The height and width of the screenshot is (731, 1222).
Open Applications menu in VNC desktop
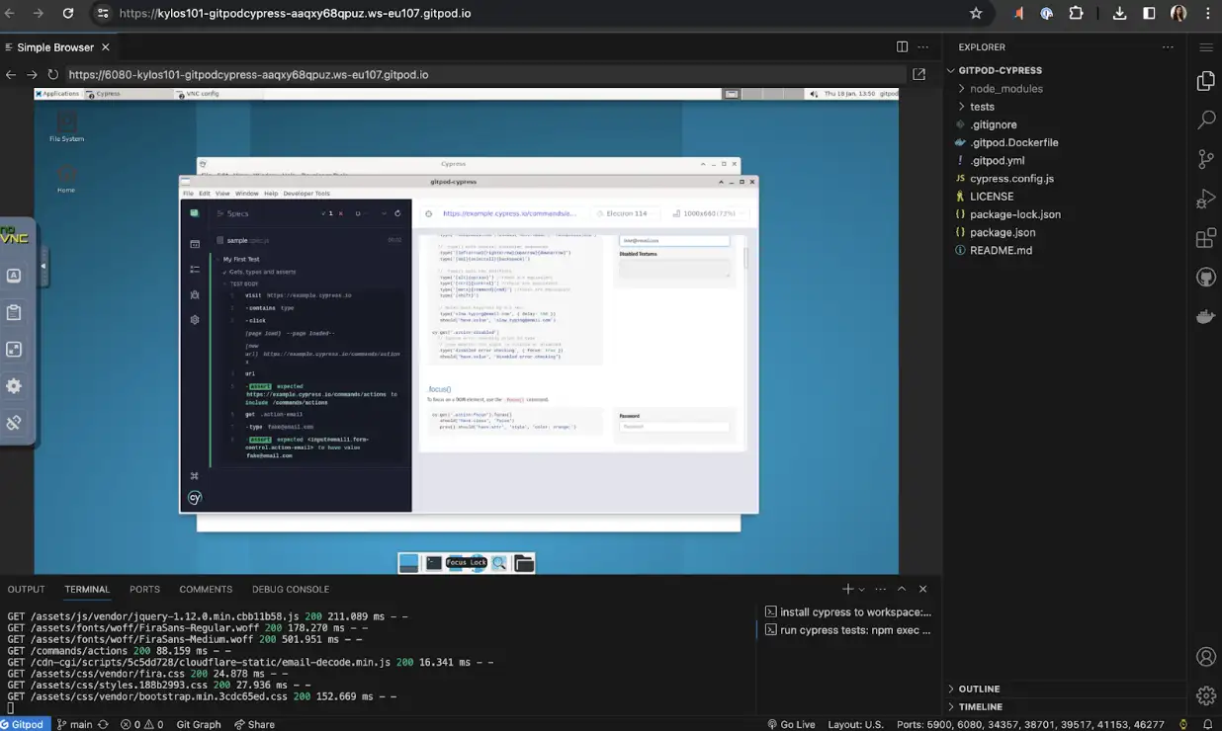(x=58, y=94)
